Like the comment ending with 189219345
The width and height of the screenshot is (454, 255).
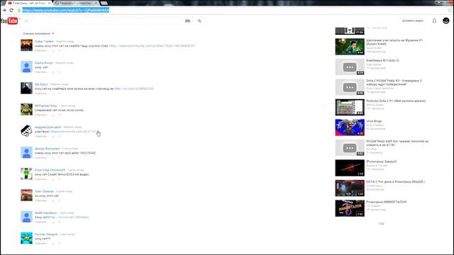pyautogui.click(x=53, y=157)
